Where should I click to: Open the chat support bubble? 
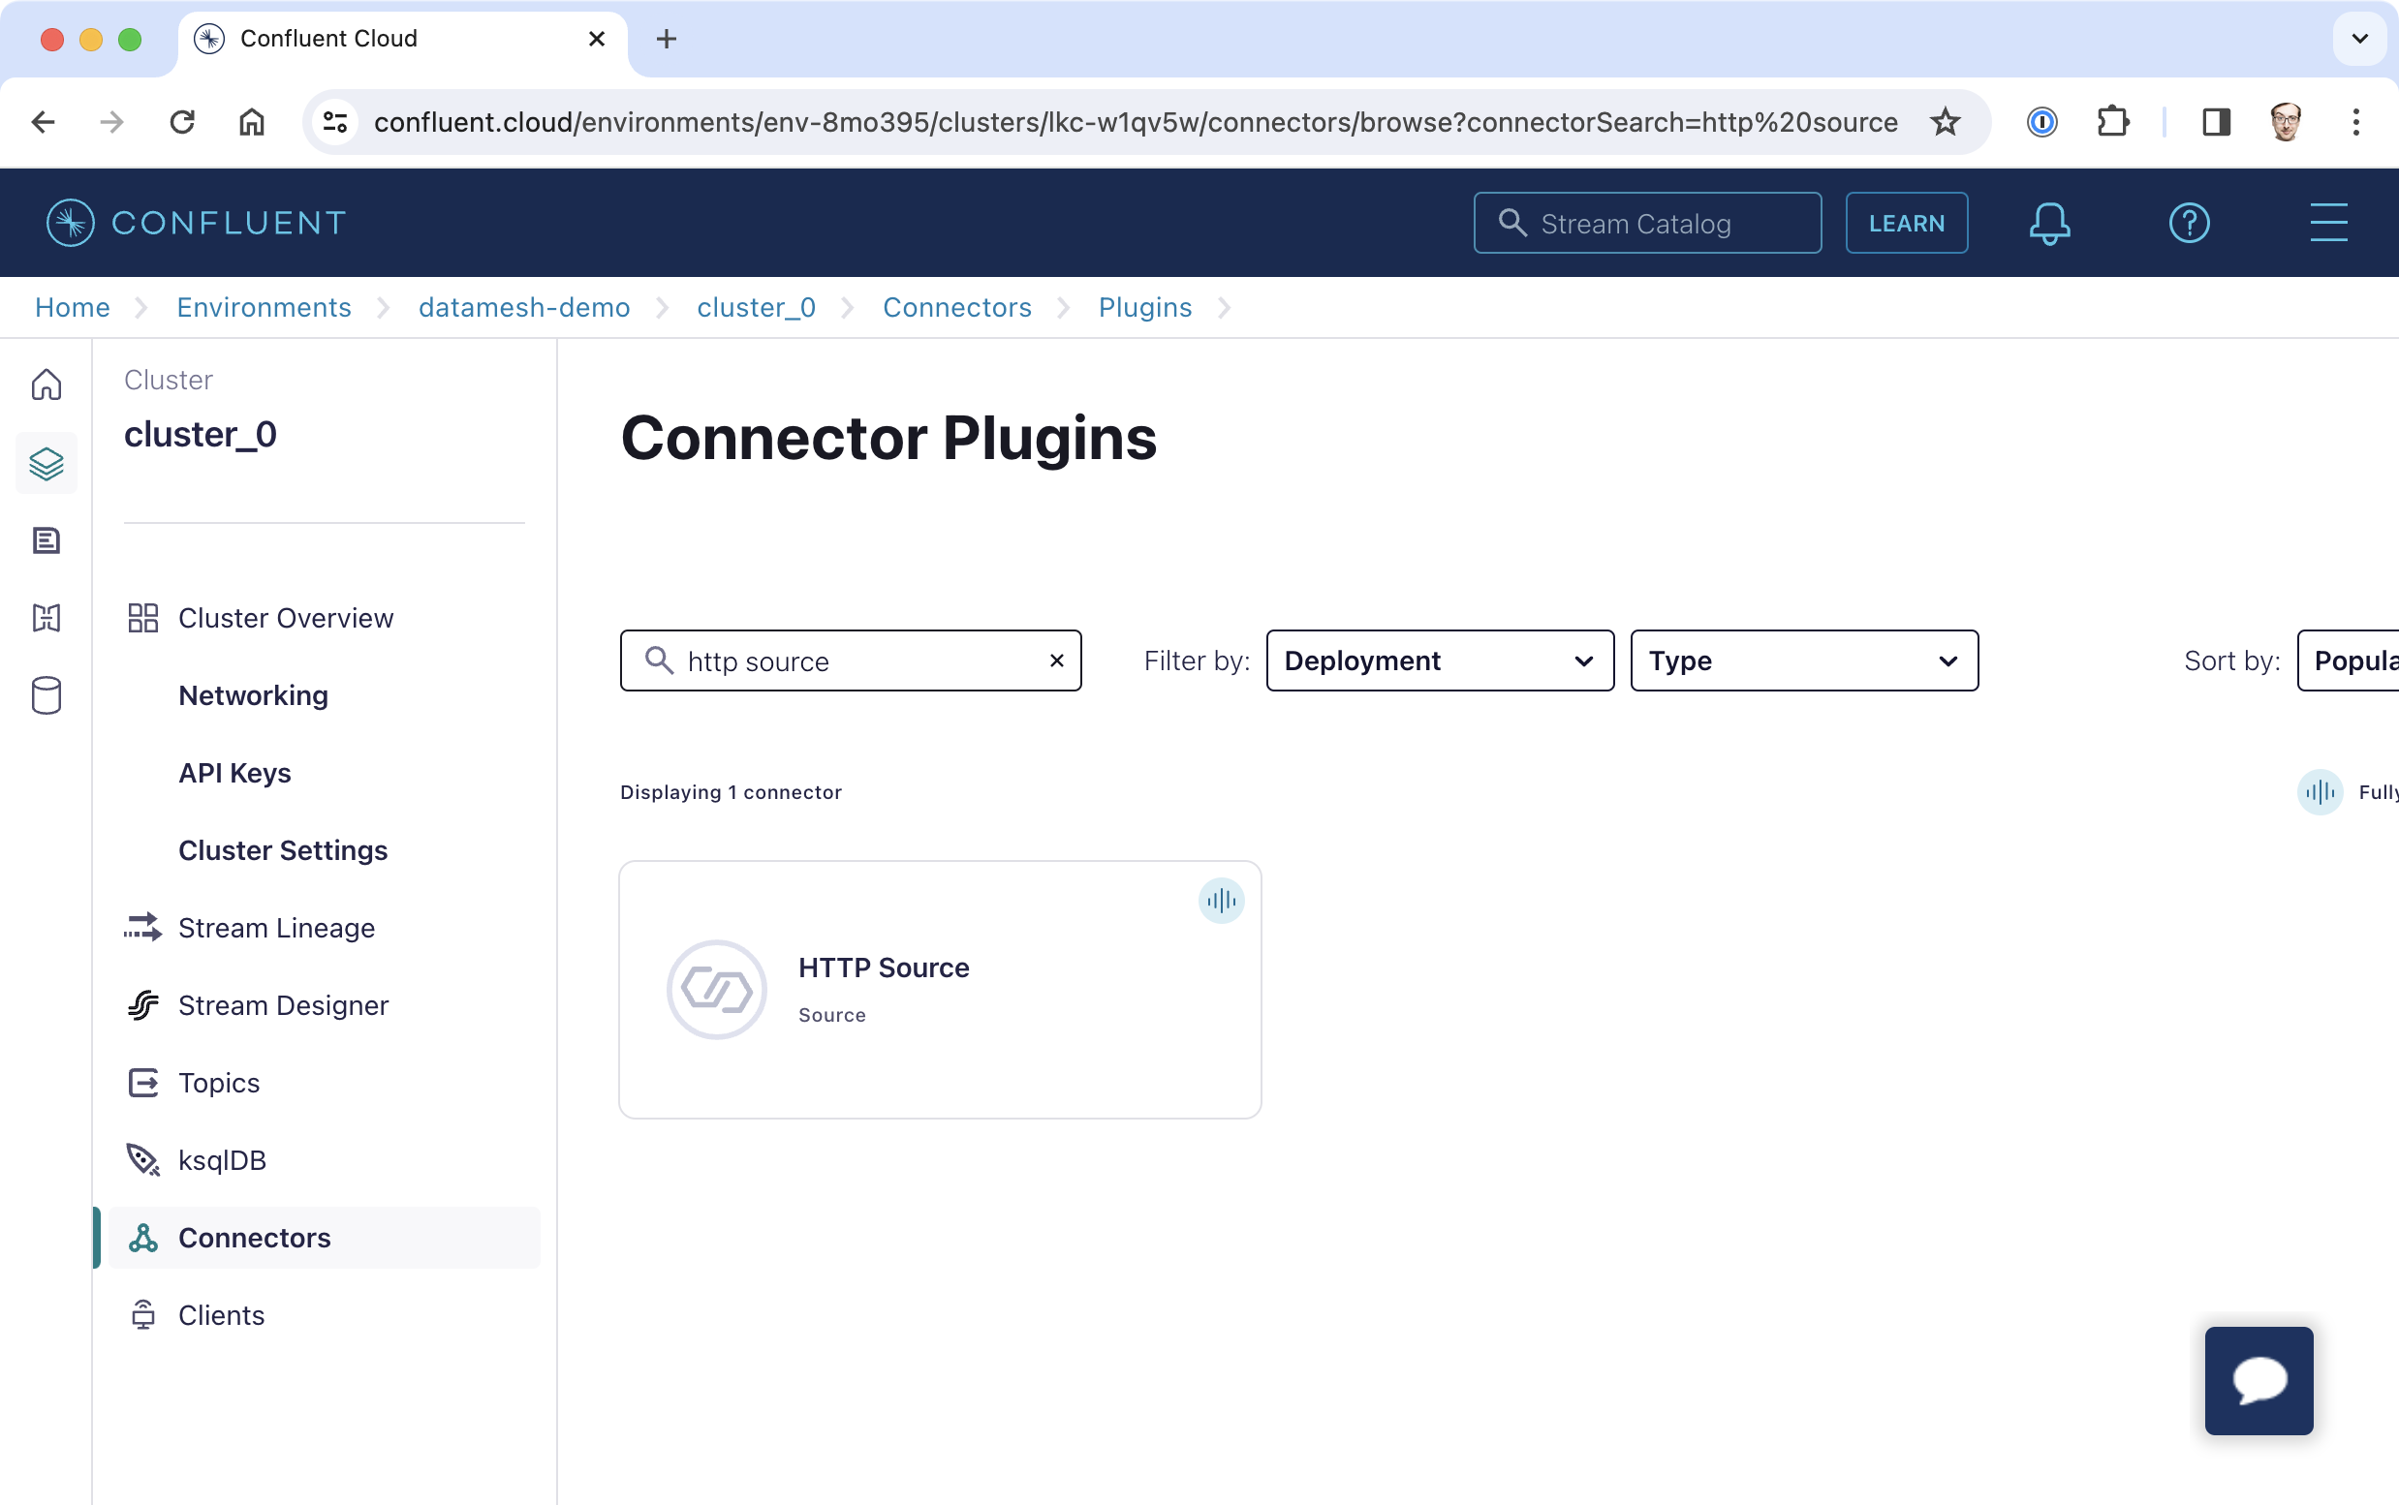2258,1381
